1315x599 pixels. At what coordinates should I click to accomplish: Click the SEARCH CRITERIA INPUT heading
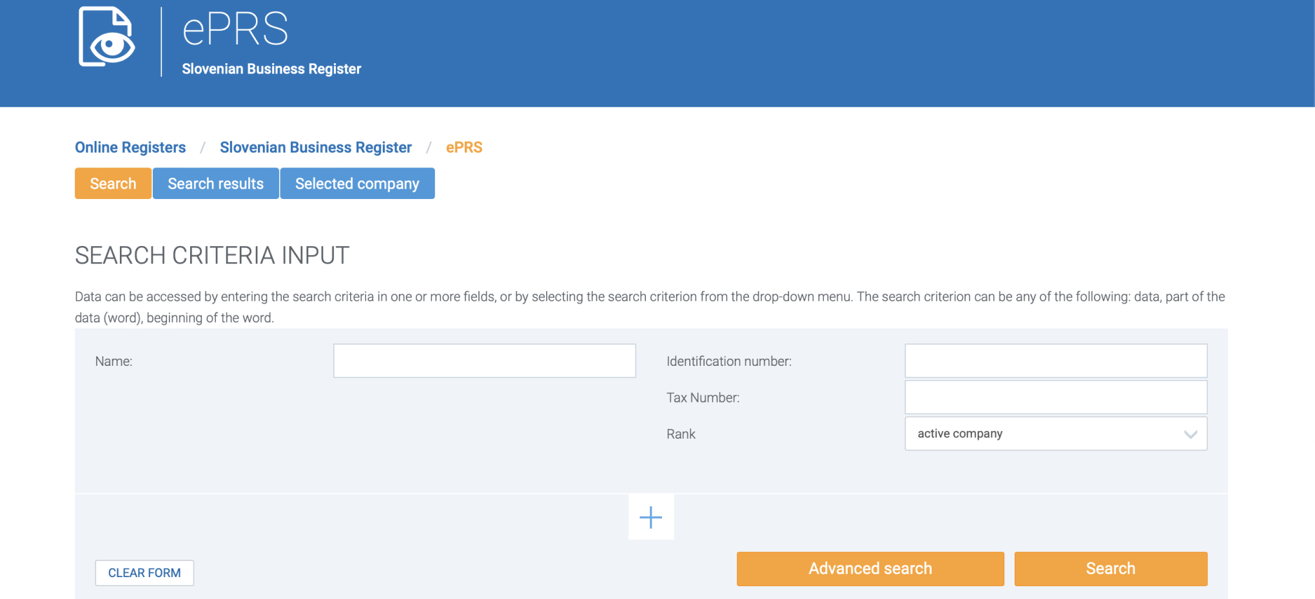[x=212, y=256]
